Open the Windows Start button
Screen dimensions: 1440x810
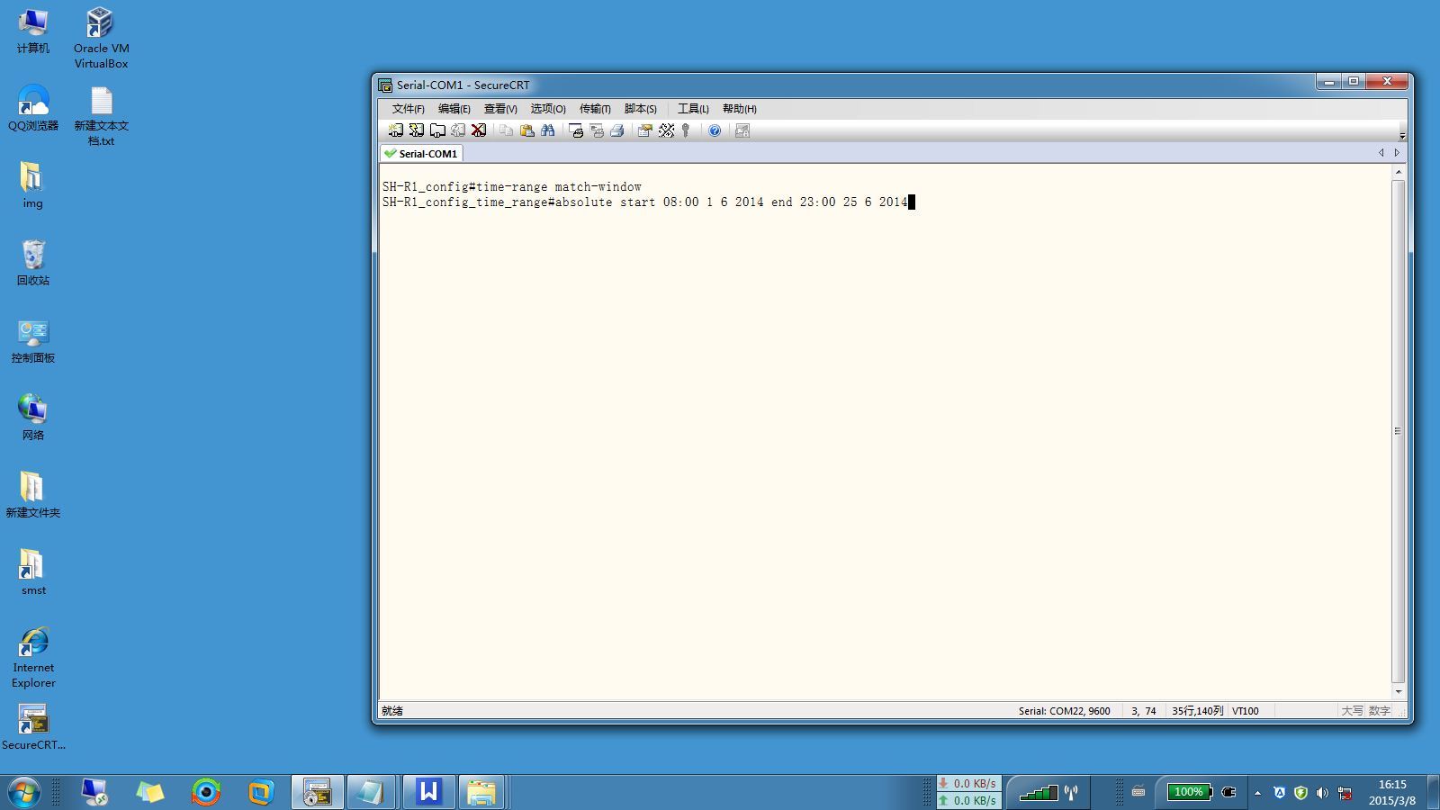tap(24, 793)
